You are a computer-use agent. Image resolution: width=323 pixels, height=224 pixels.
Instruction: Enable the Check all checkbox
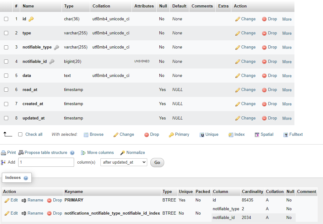(x=20, y=135)
